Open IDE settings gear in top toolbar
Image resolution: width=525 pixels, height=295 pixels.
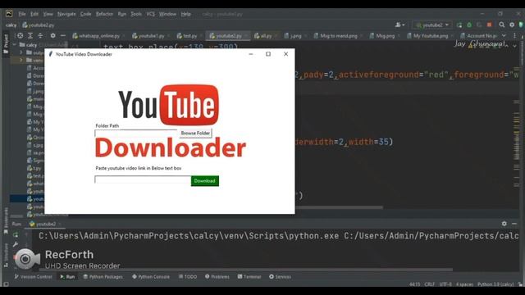coord(512,25)
